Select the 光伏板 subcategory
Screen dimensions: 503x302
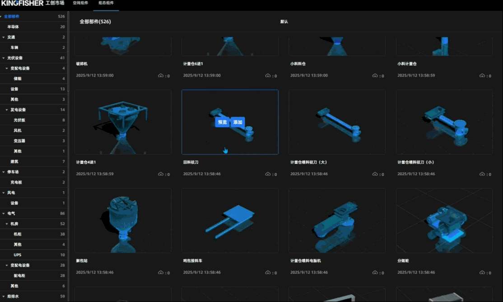tap(34, 120)
